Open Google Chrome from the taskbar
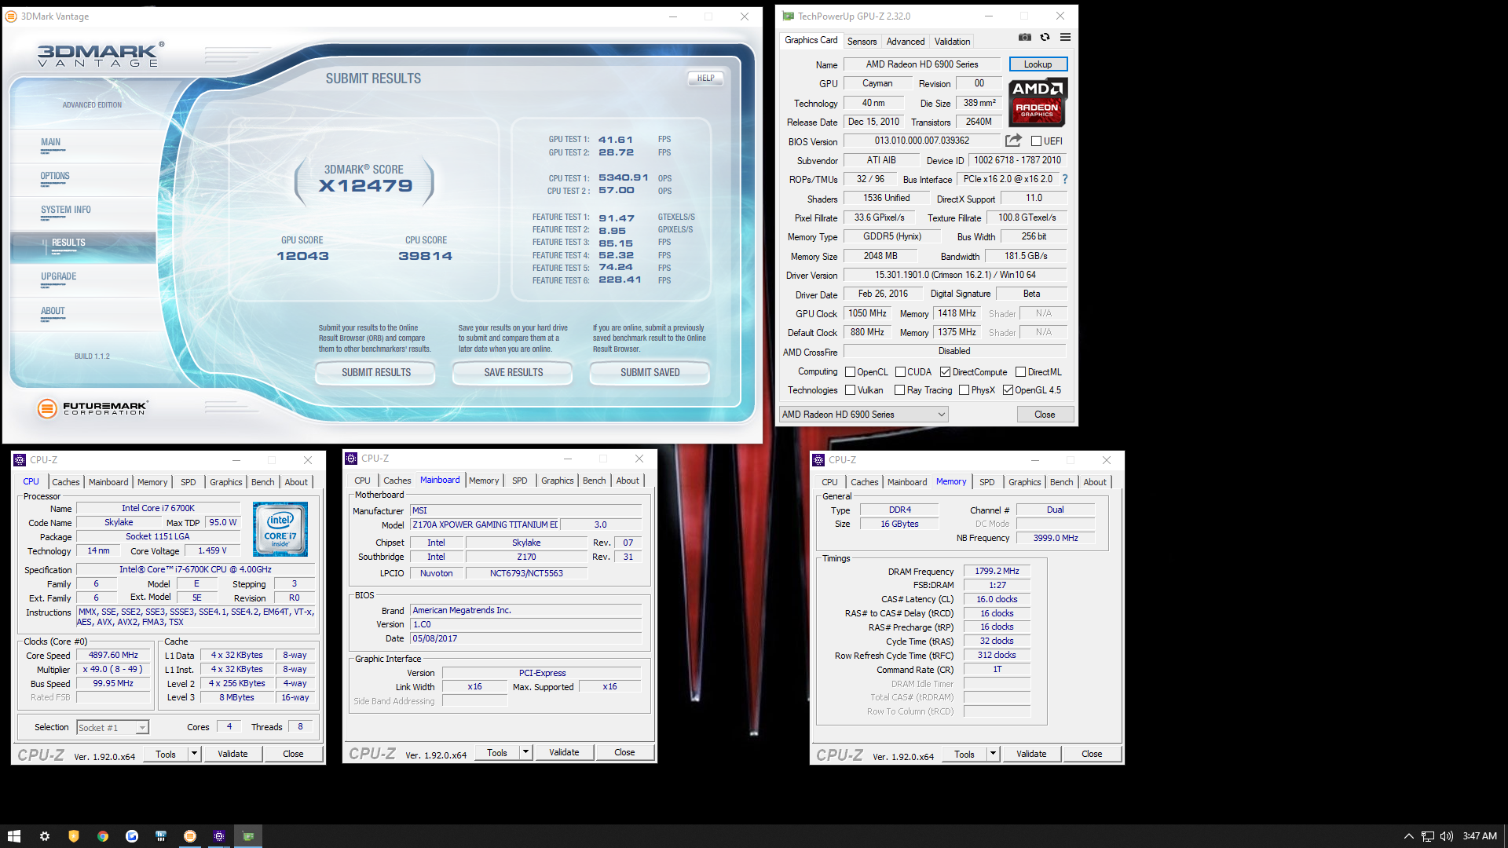This screenshot has height=848, width=1508. (x=103, y=836)
